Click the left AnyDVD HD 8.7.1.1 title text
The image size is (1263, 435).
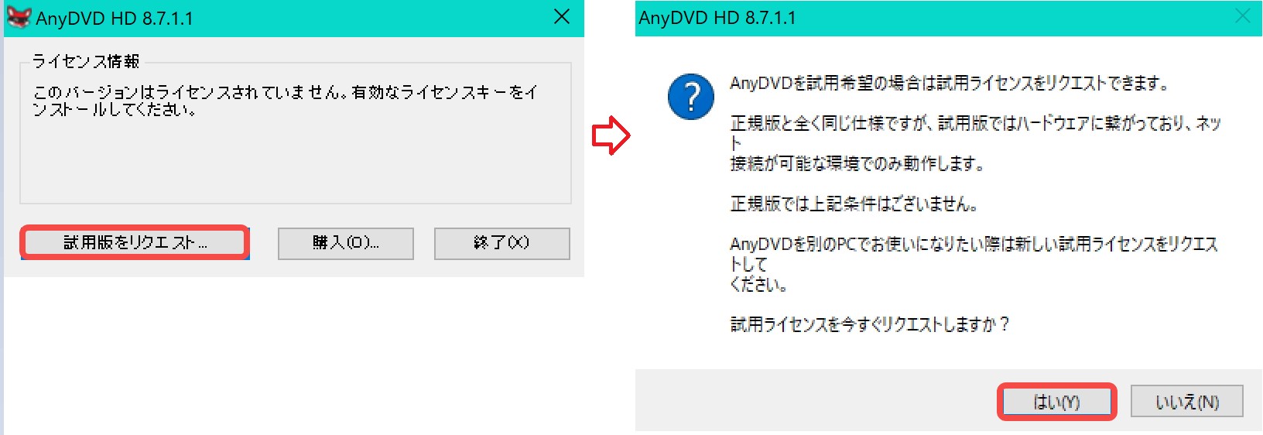(115, 18)
